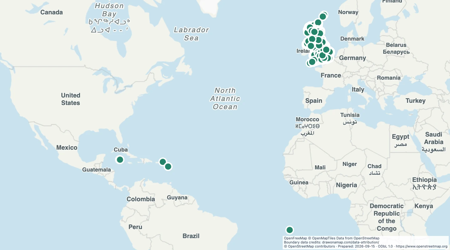Click the Cuba country label
This screenshot has height=250, width=450.
pyautogui.click(x=121, y=150)
